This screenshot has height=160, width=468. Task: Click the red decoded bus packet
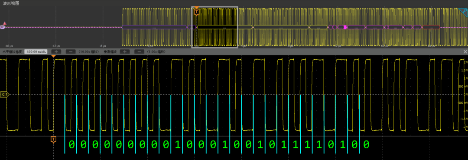tap(431, 27)
